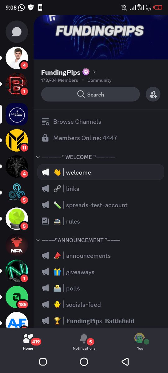
Task: Tap the battery indicator in status bar
Action: point(158,7)
